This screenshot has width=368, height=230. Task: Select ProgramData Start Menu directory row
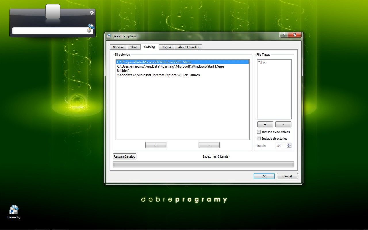pyautogui.click(x=183, y=62)
